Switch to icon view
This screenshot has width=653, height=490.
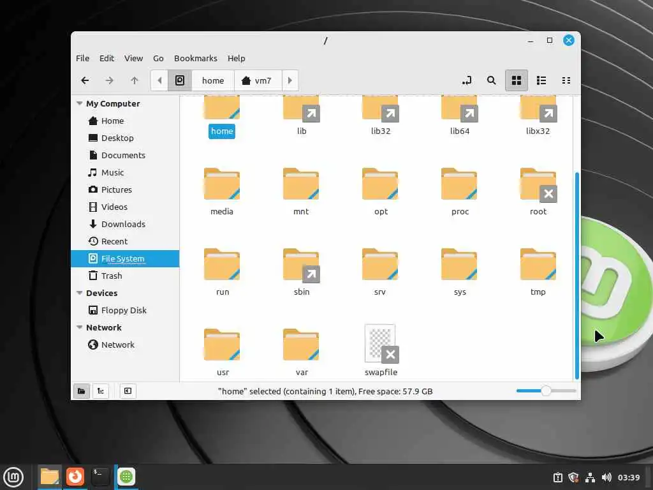click(517, 80)
